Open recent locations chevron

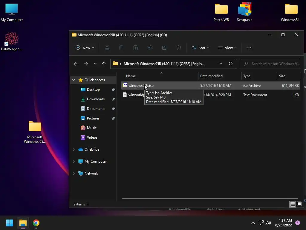click(x=95, y=64)
